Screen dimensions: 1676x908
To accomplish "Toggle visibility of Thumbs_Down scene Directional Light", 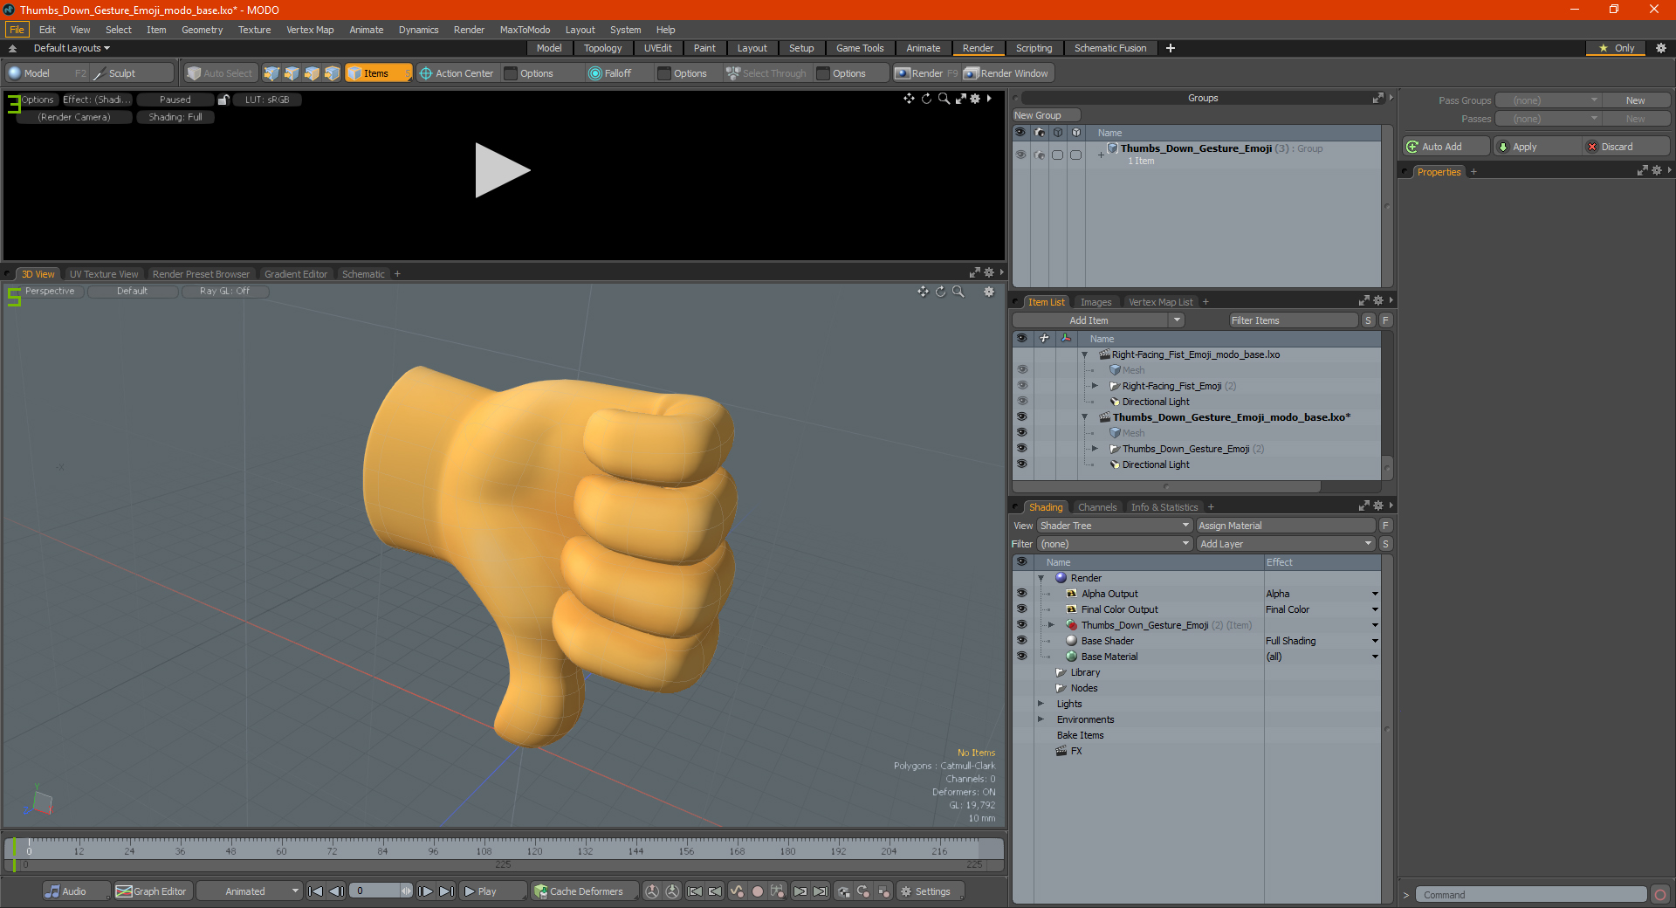I will [x=1022, y=464].
